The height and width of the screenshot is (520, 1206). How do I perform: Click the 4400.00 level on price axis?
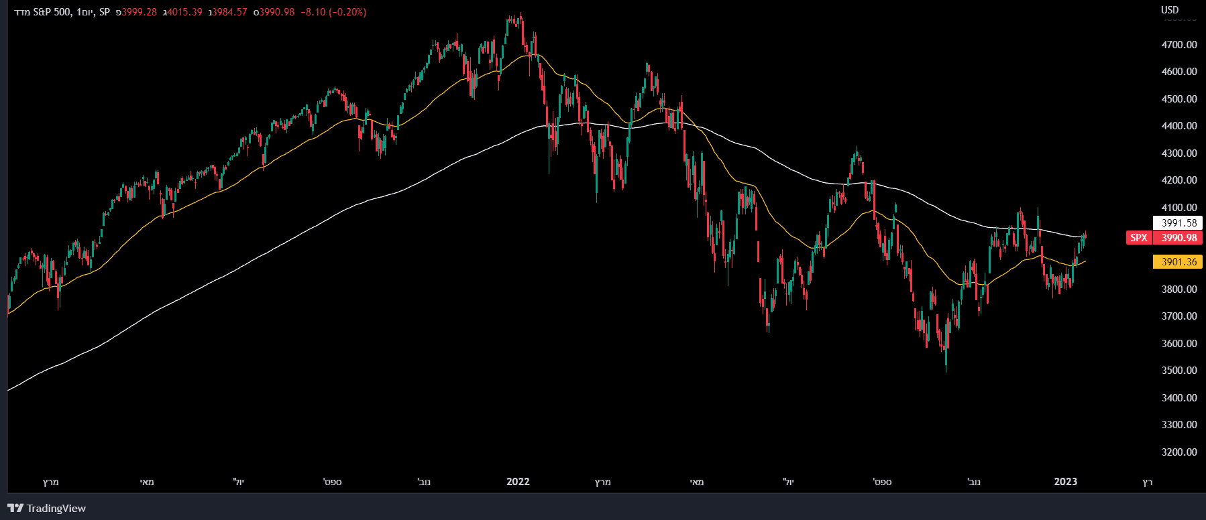tap(1178, 126)
